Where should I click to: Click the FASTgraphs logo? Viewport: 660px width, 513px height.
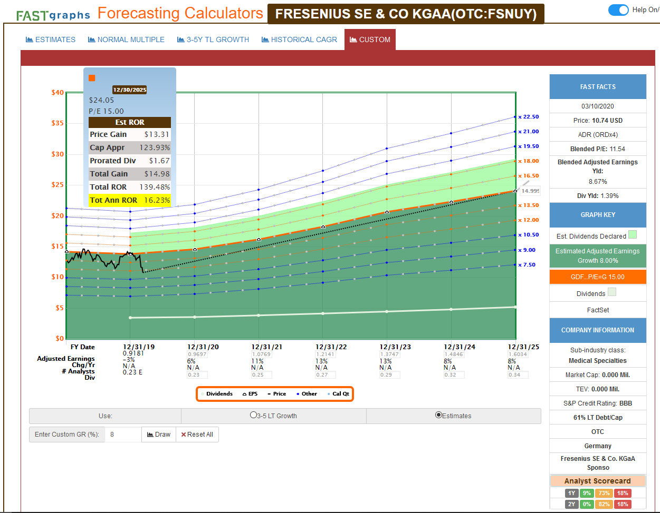(53, 15)
